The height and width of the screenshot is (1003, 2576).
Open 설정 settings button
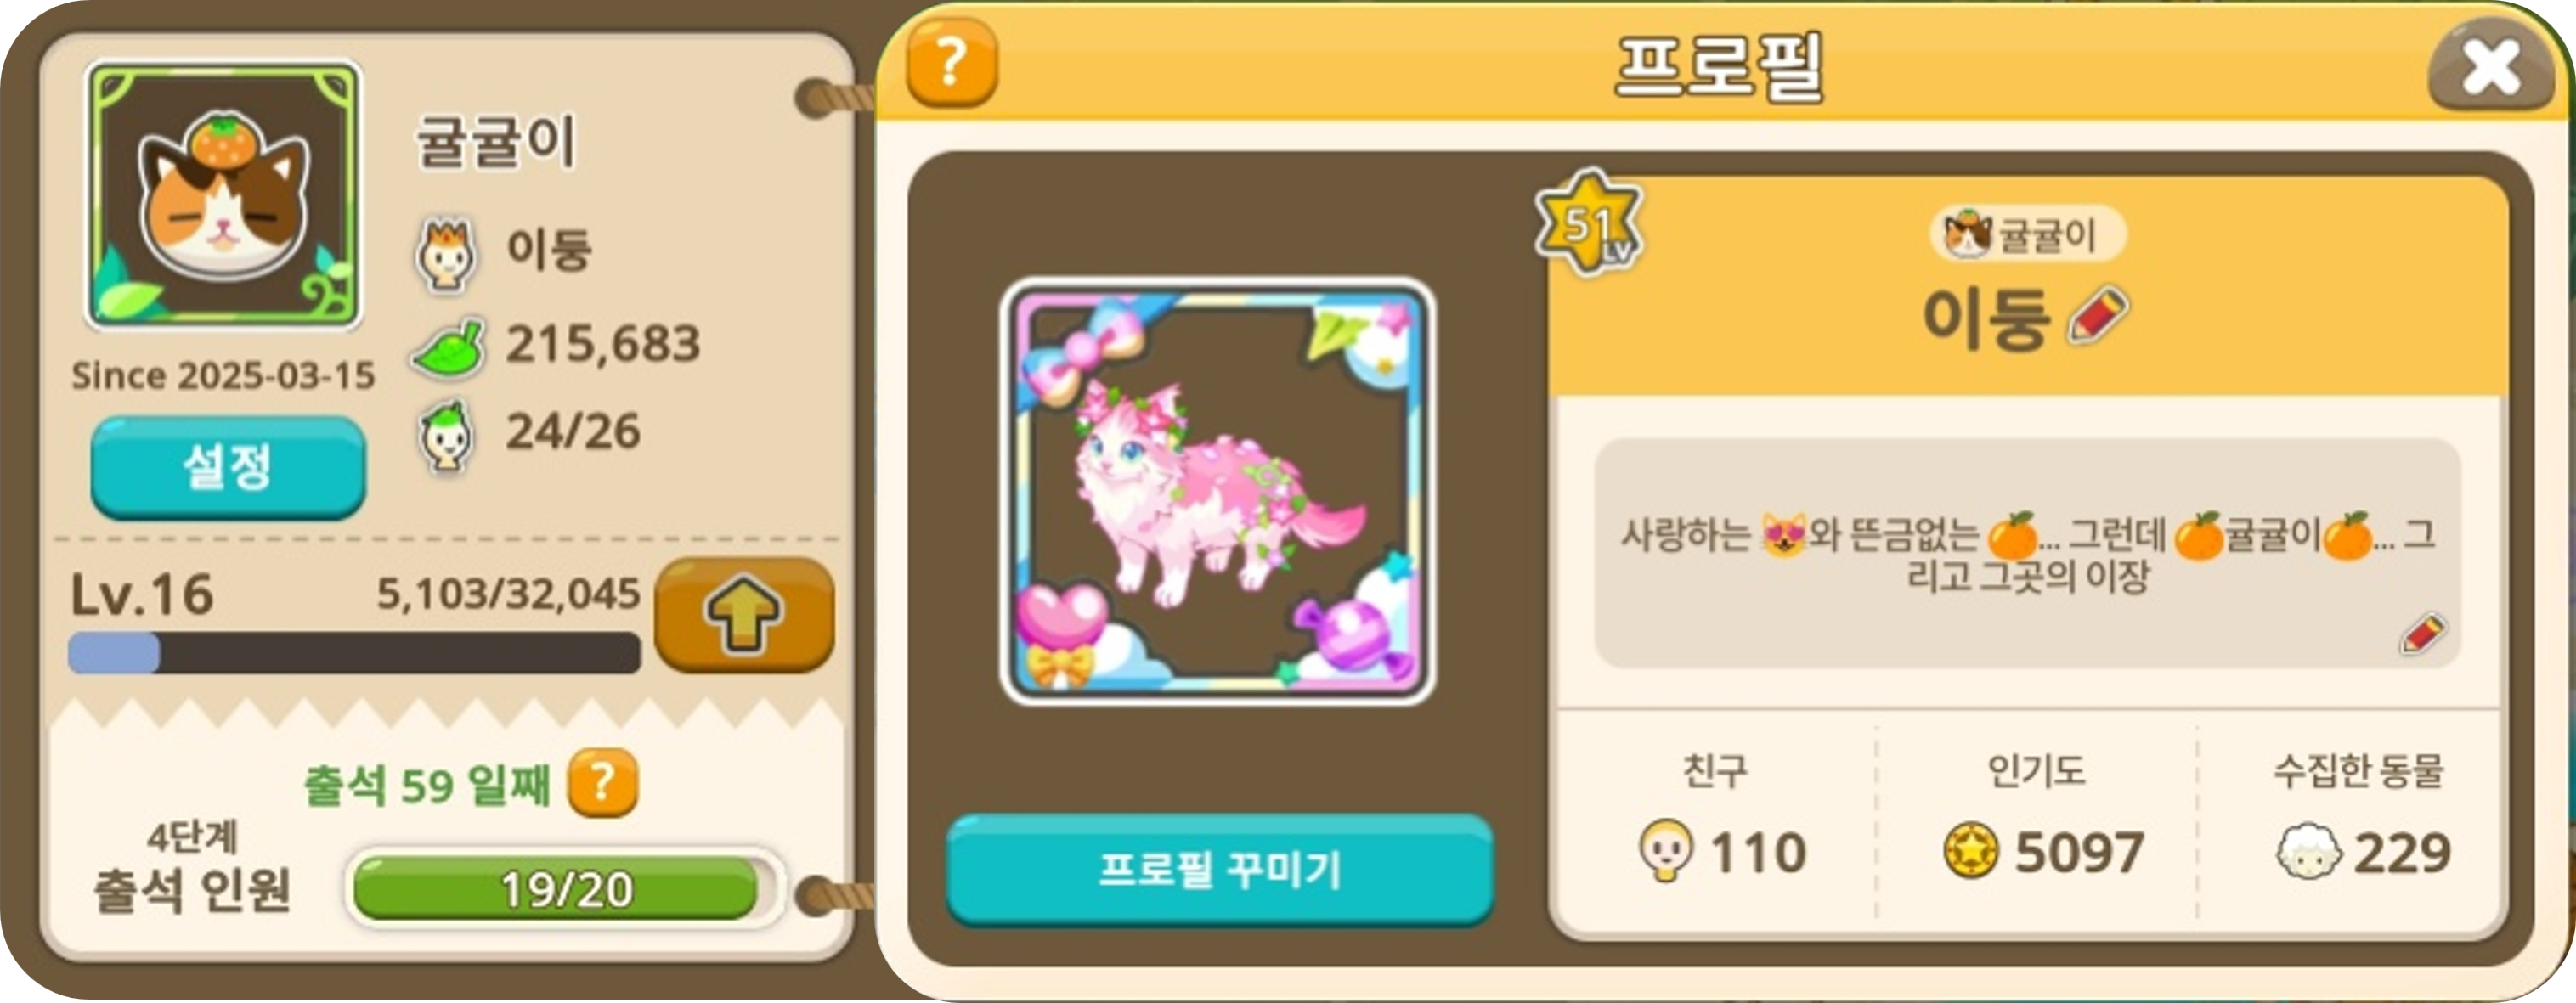(x=228, y=467)
